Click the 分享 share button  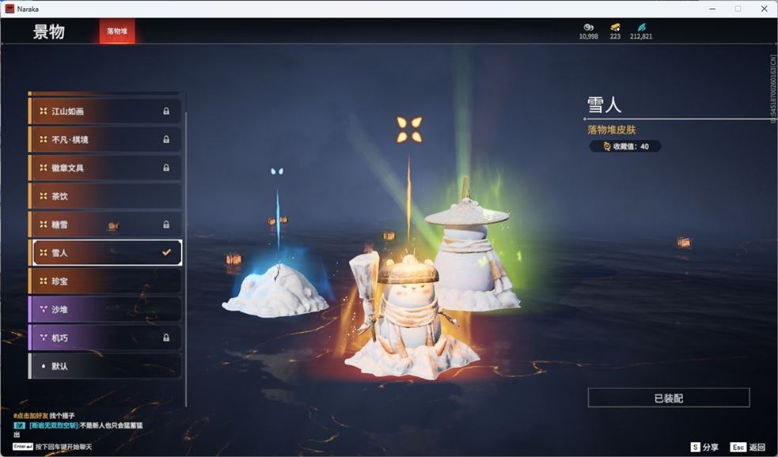point(704,447)
